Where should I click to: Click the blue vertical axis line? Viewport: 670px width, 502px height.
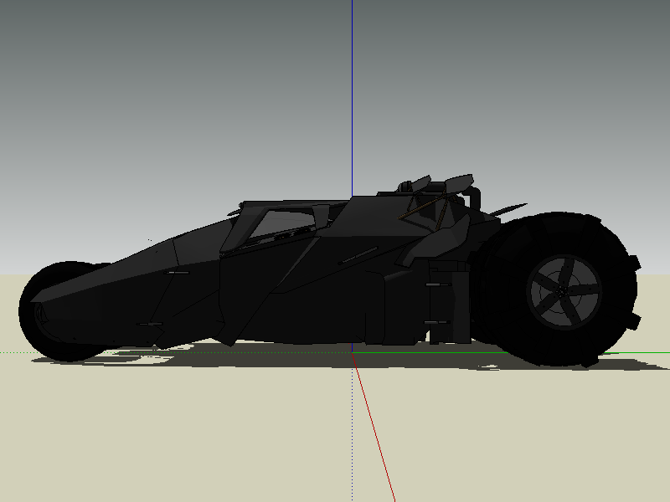[352, 98]
